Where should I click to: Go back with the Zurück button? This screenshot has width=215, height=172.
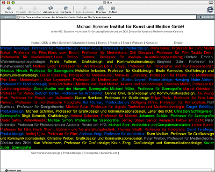pyautogui.click(x=9, y=10)
